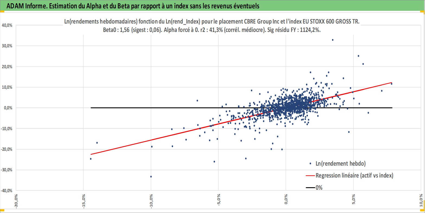Click the black line legend marker for 0%
This screenshot has height=213, width=425.
[311, 188]
